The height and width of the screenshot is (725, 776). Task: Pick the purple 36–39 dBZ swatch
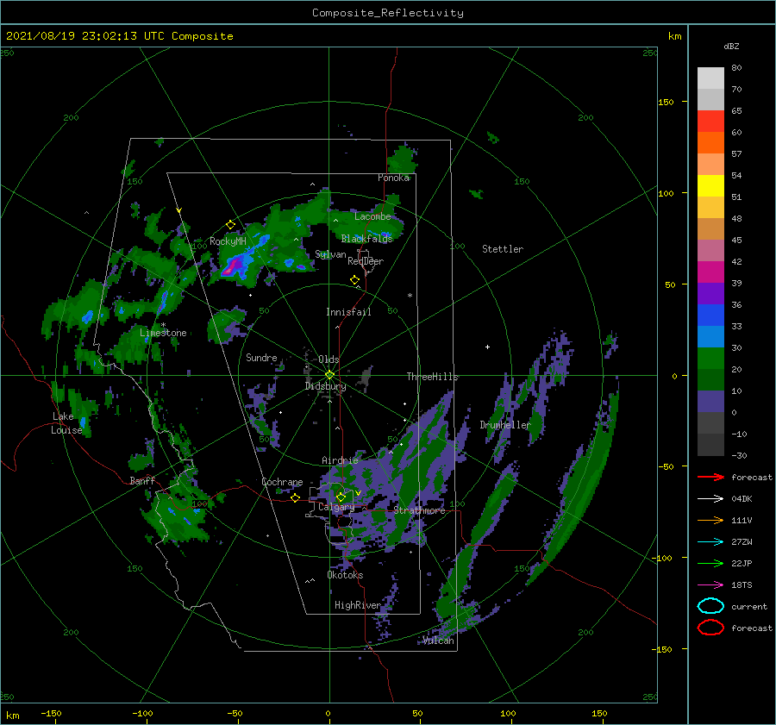(x=710, y=293)
